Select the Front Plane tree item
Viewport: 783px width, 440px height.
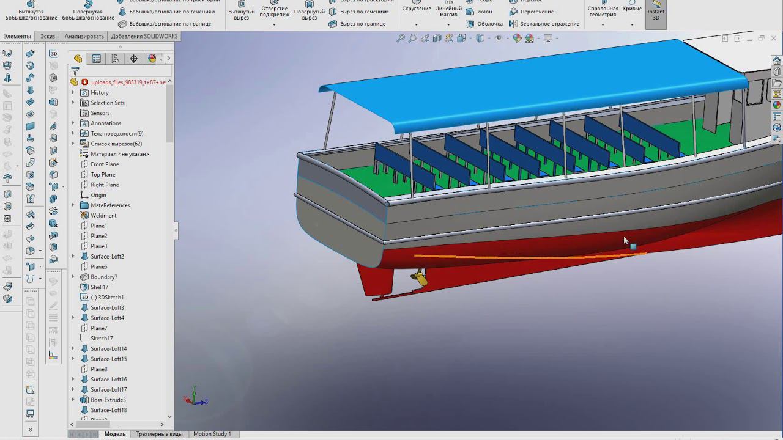(105, 164)
